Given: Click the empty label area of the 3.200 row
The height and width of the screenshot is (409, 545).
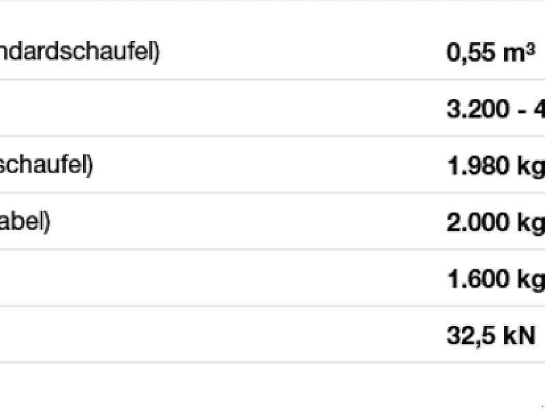Looking at the screenshot, I should point(204,110).
